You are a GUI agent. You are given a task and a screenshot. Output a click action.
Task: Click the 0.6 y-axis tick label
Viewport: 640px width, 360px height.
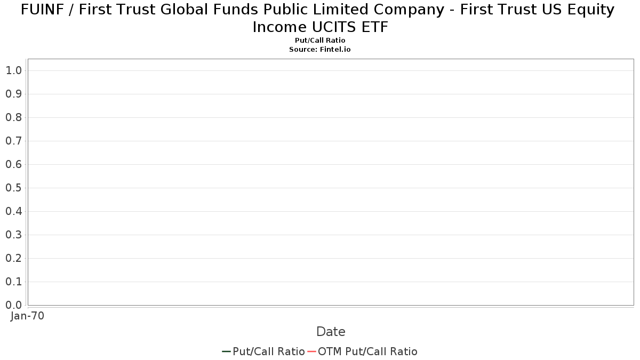pyautogui.click(x=13, y=164)
